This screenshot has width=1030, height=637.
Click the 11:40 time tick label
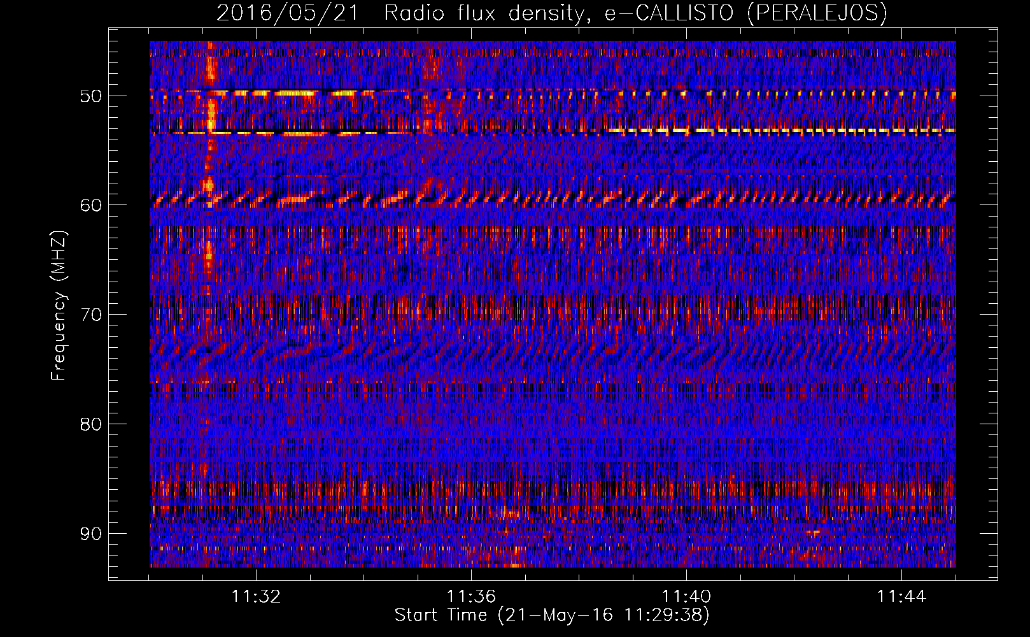point(686,596)
